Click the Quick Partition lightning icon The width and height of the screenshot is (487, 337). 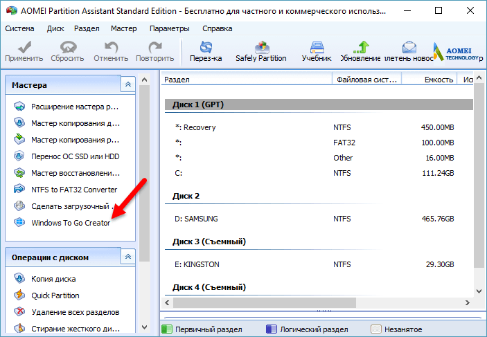pos(19,295)
